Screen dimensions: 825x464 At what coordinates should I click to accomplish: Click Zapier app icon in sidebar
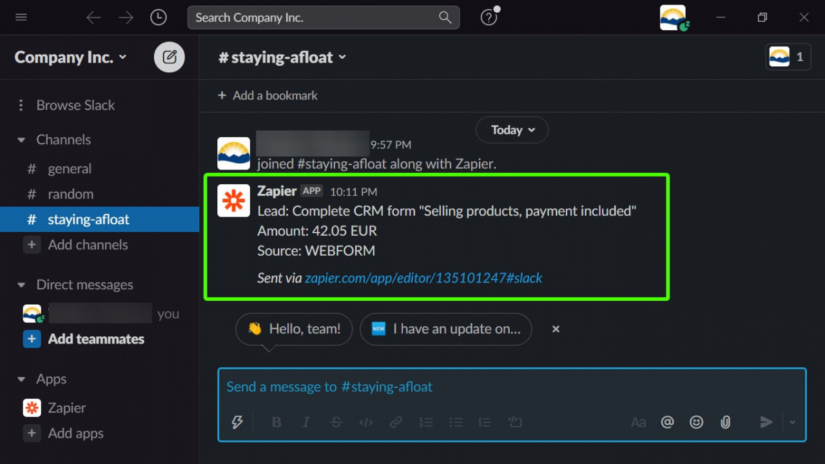[32, 408]
